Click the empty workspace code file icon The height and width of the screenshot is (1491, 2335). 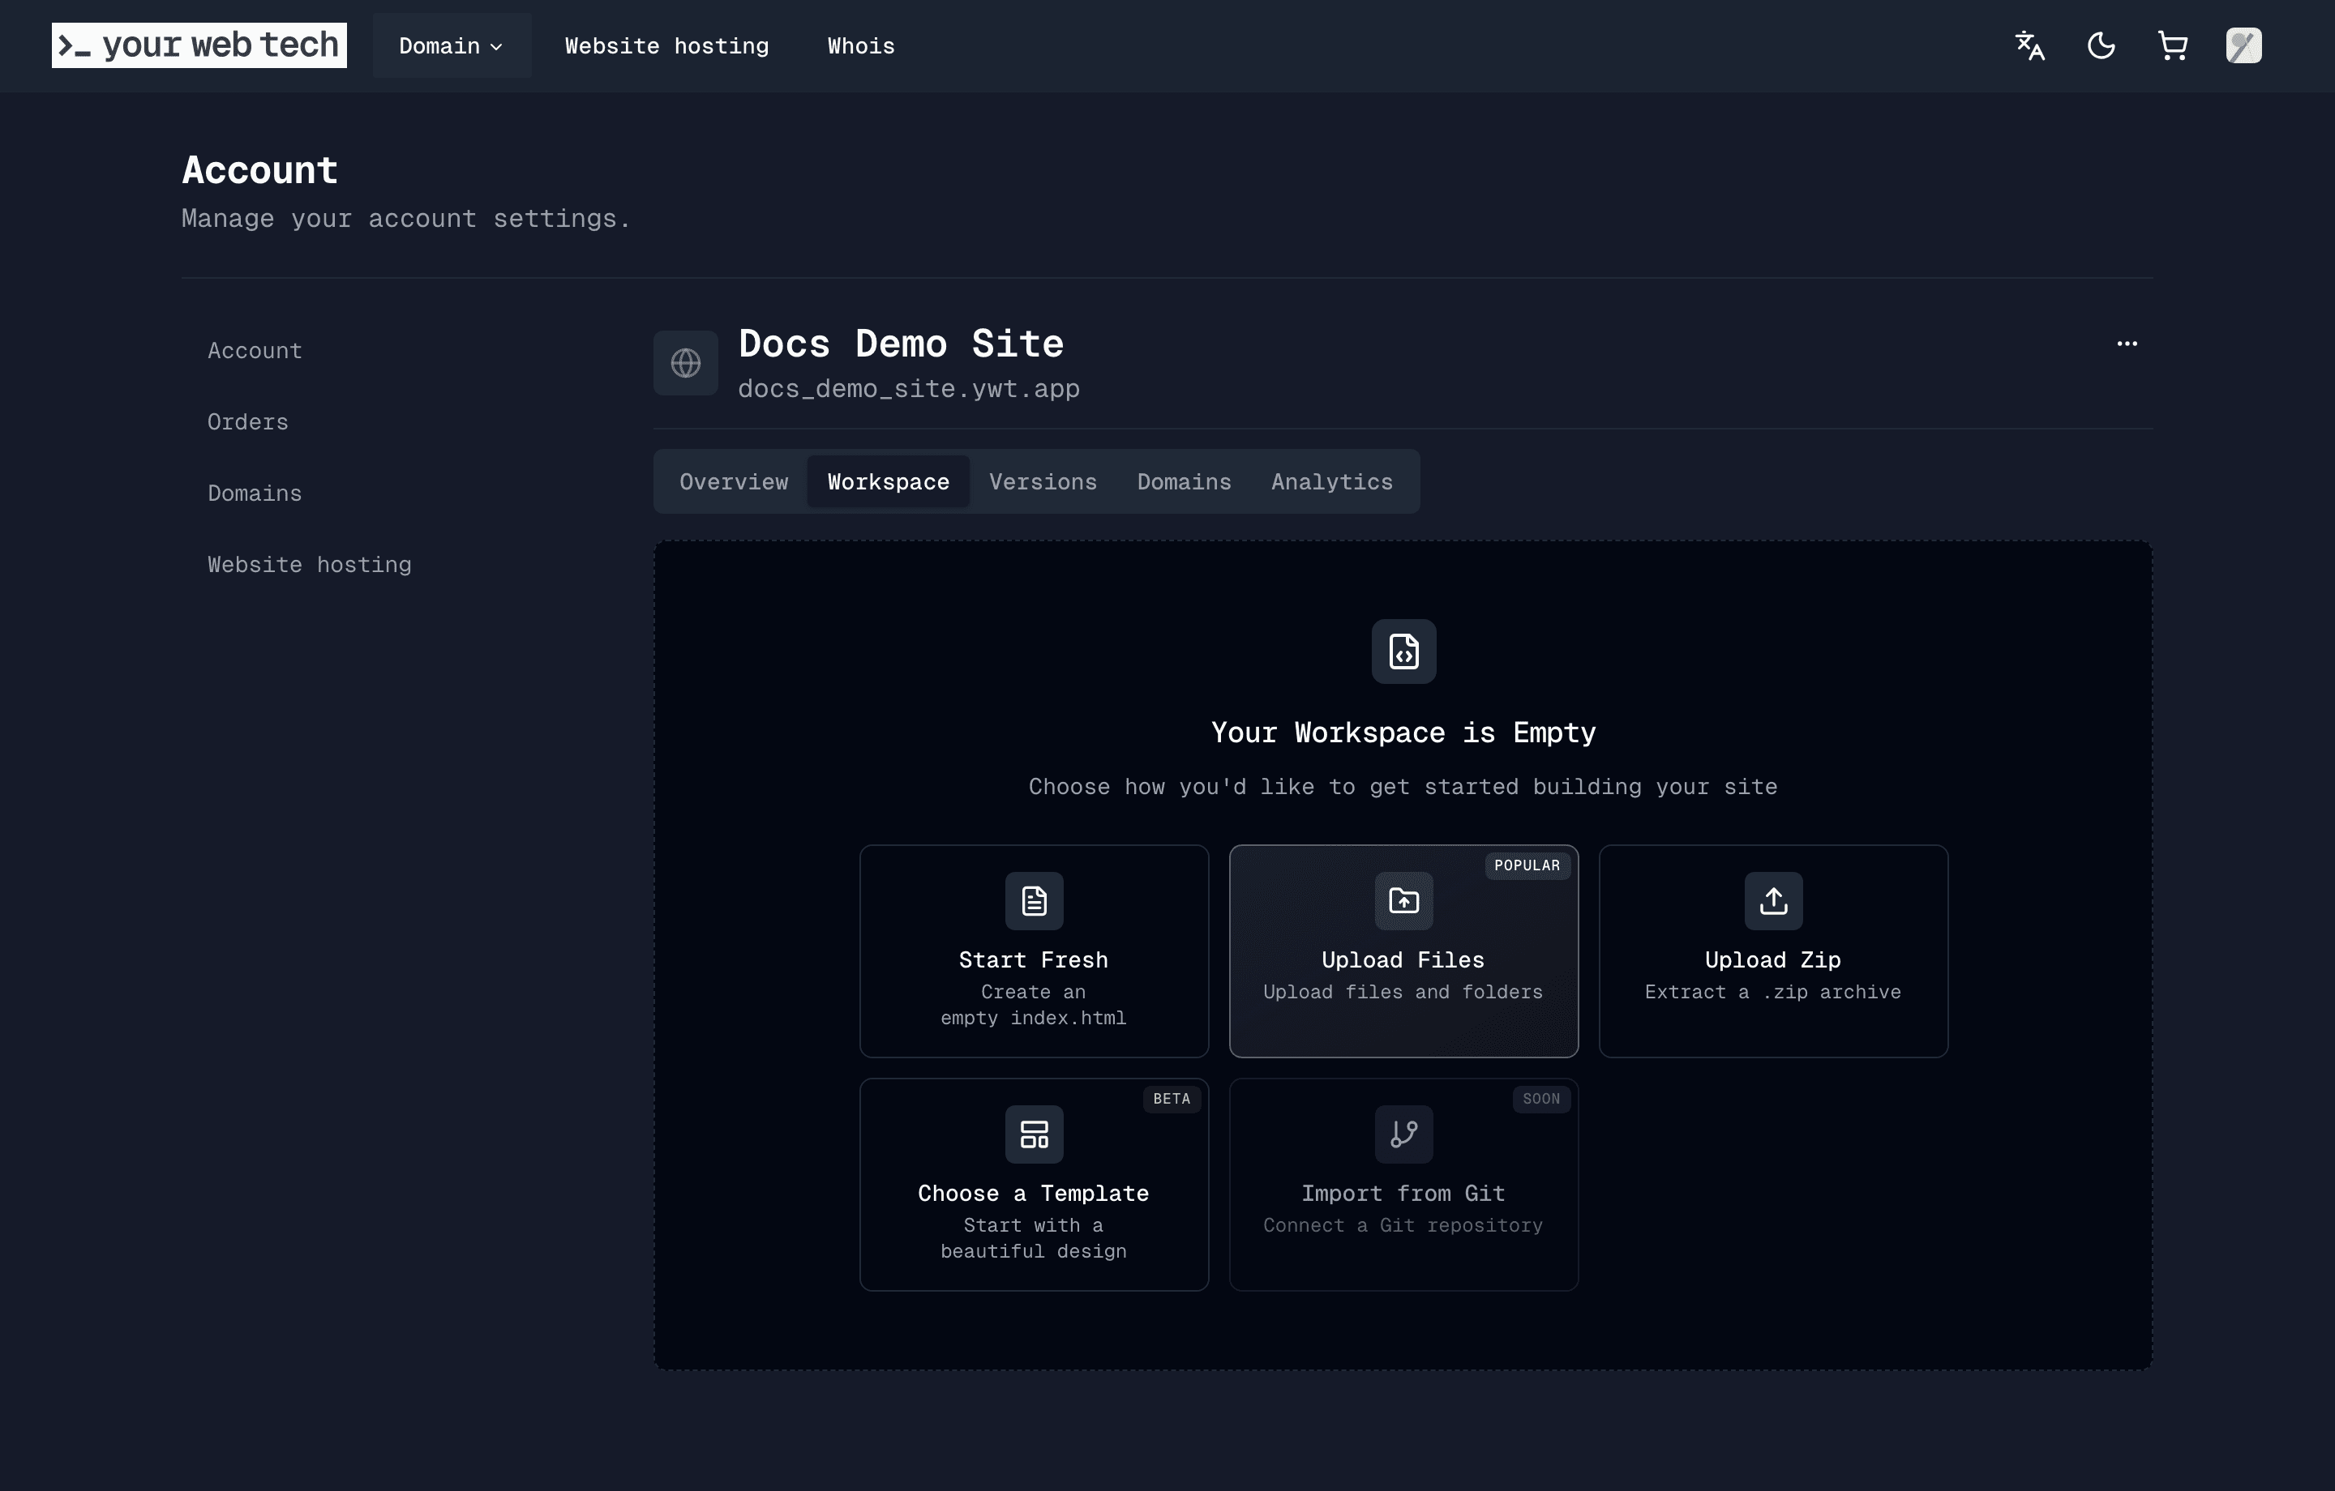(x=1404, y=652)
